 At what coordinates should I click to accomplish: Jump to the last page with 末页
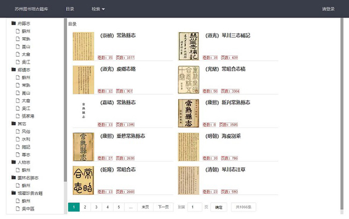click(x=144, y=207)
